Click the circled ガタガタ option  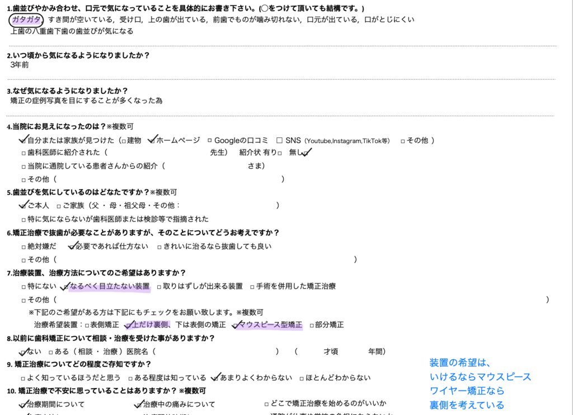[x=26, y=20]
